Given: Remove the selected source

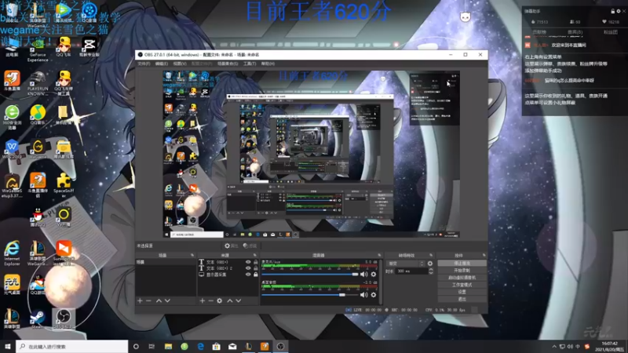Looking at the screenshot, I should pos(210,300).
